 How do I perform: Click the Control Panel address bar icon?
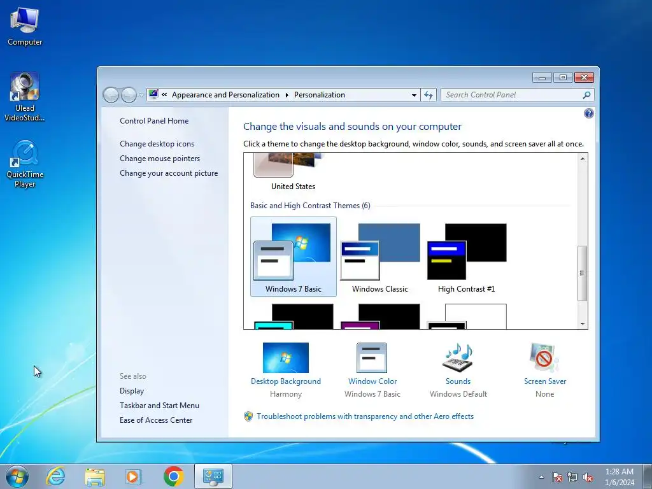[153, 94]
